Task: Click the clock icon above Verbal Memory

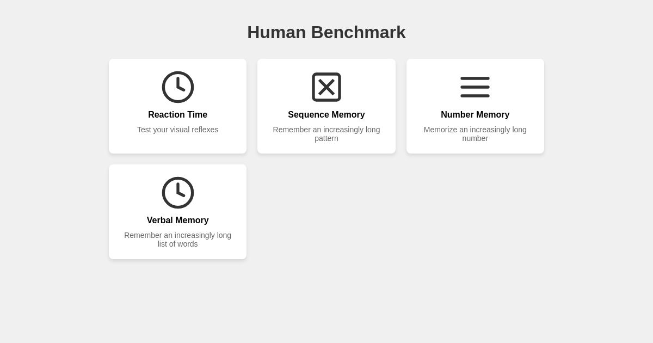Action: pos(178,193)
